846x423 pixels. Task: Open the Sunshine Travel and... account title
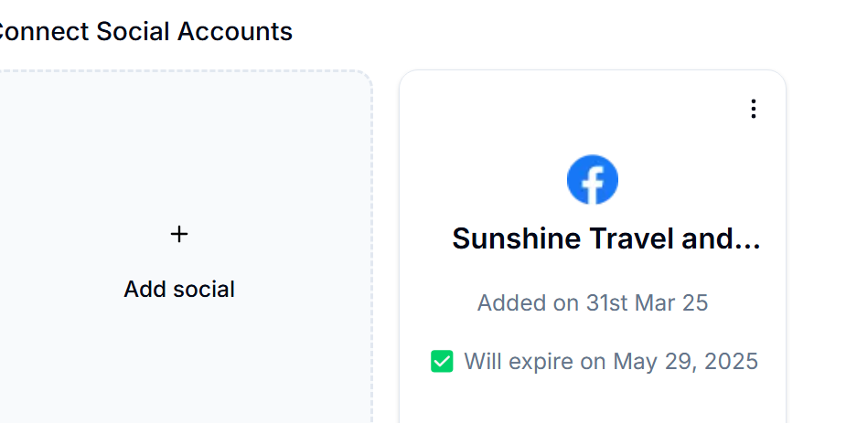tap(605, 238)
